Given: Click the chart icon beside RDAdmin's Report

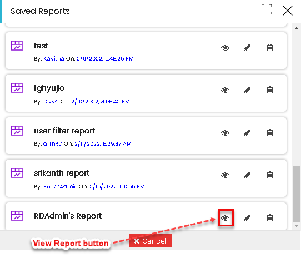Looking at the screenshot, I should pyautogui.click(x=17, y=216).
